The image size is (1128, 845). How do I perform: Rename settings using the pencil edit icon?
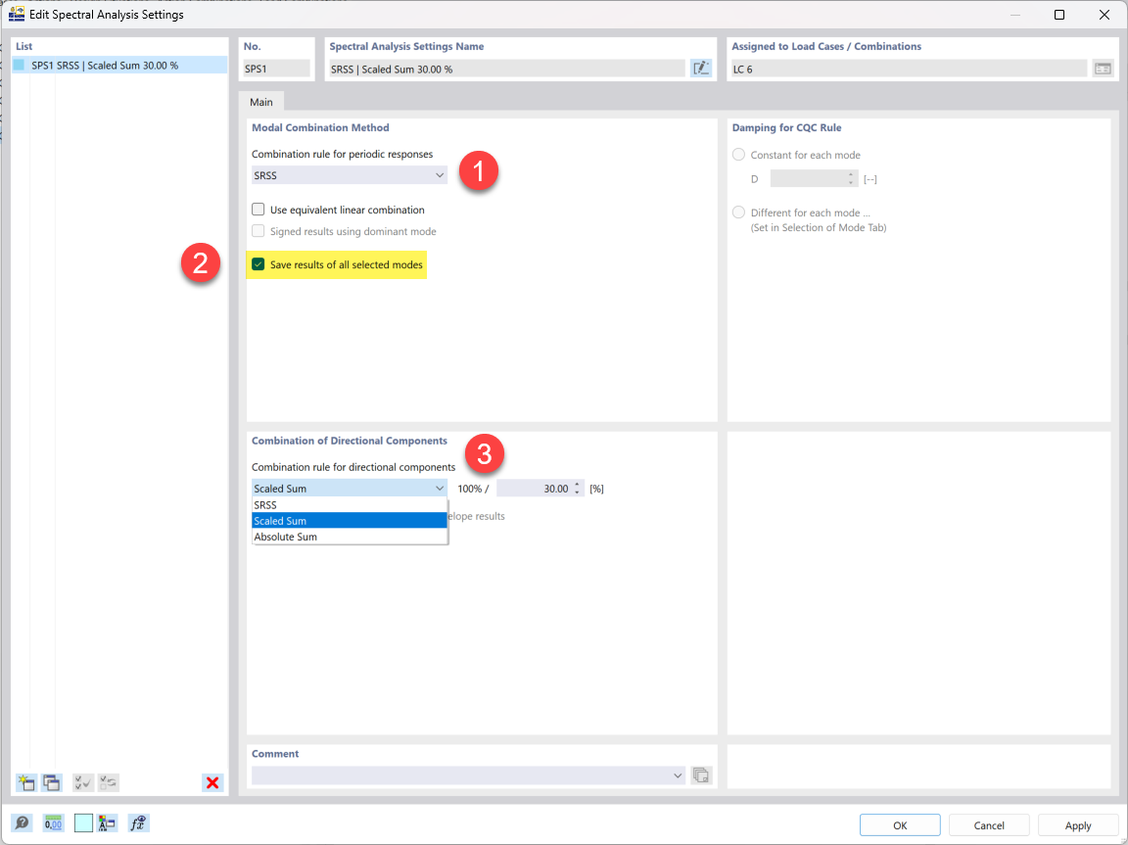(701, 68)
